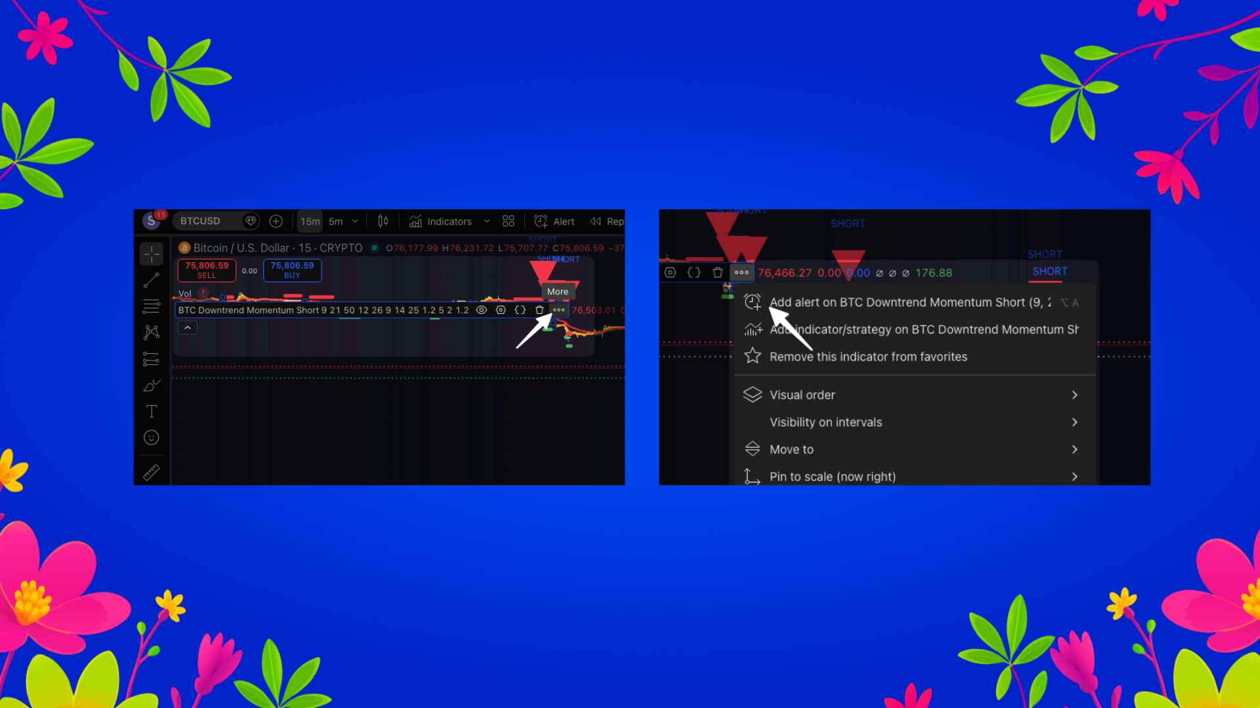Viewport: 1260px width, 708px height.
Task: Pick the brush drawing tool
Action: pos(152,385)
